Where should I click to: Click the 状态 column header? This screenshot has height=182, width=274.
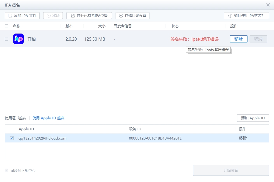point(175,26)
